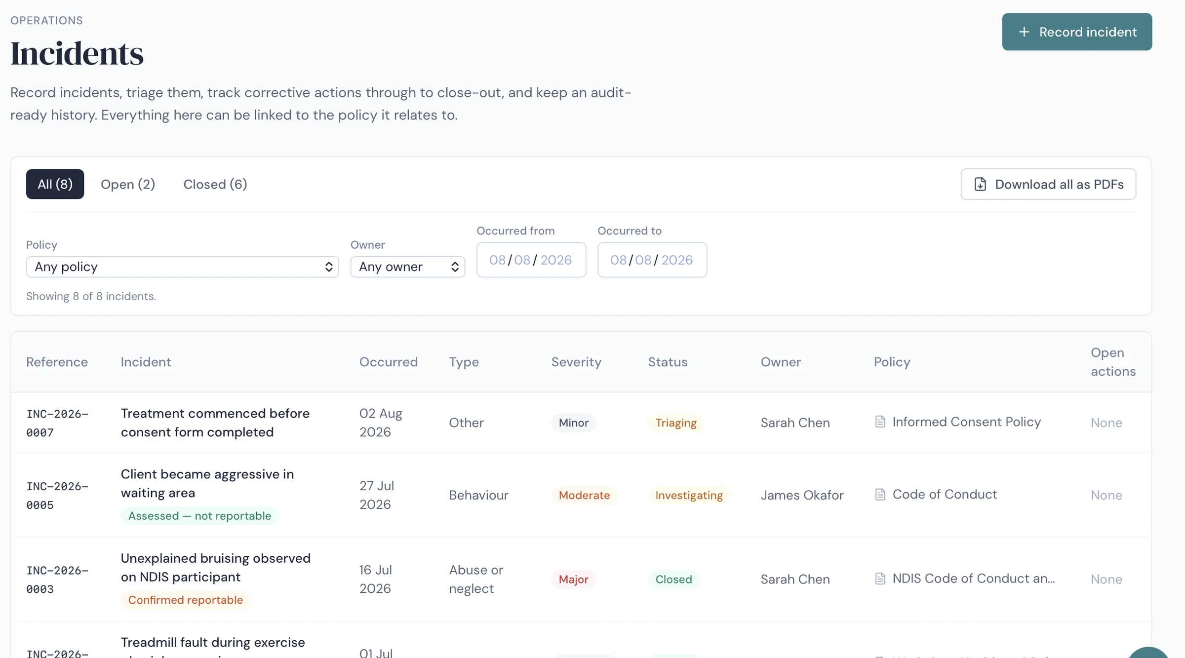
Task: Click the Severity column header
Action: [576, 362]
